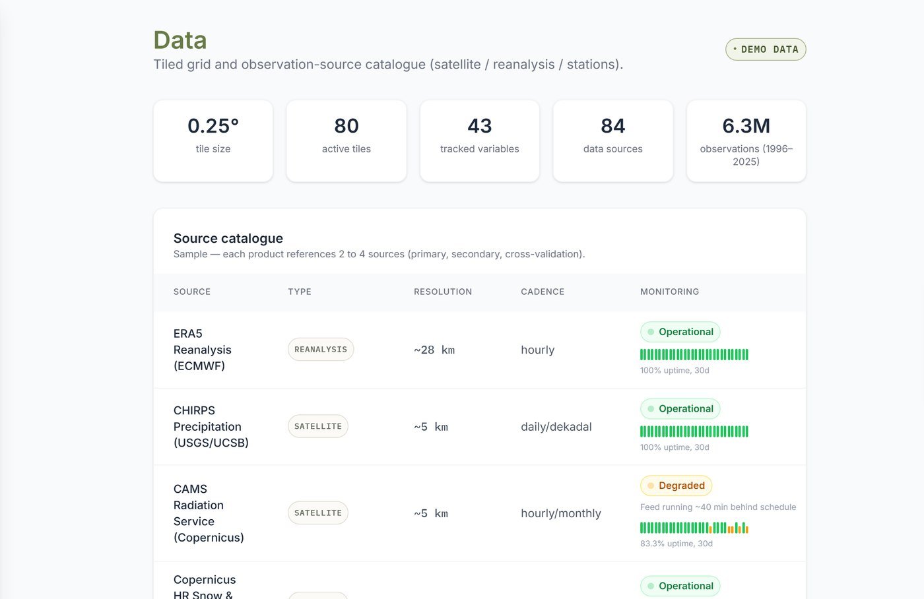Click the ~28 km resolution value
The image size is (924, 599).
pyautogui.click(x=434, y=350)
